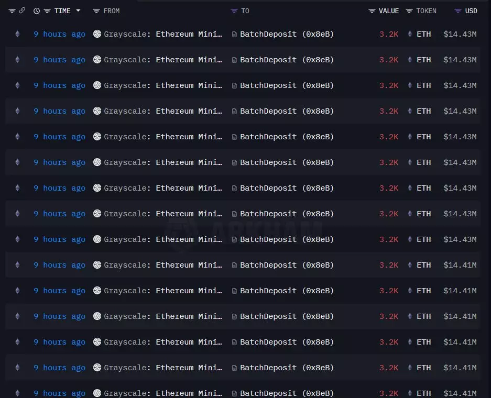Open Grayscale: Ethereum Mini entity in third row

tap(162, 85)
